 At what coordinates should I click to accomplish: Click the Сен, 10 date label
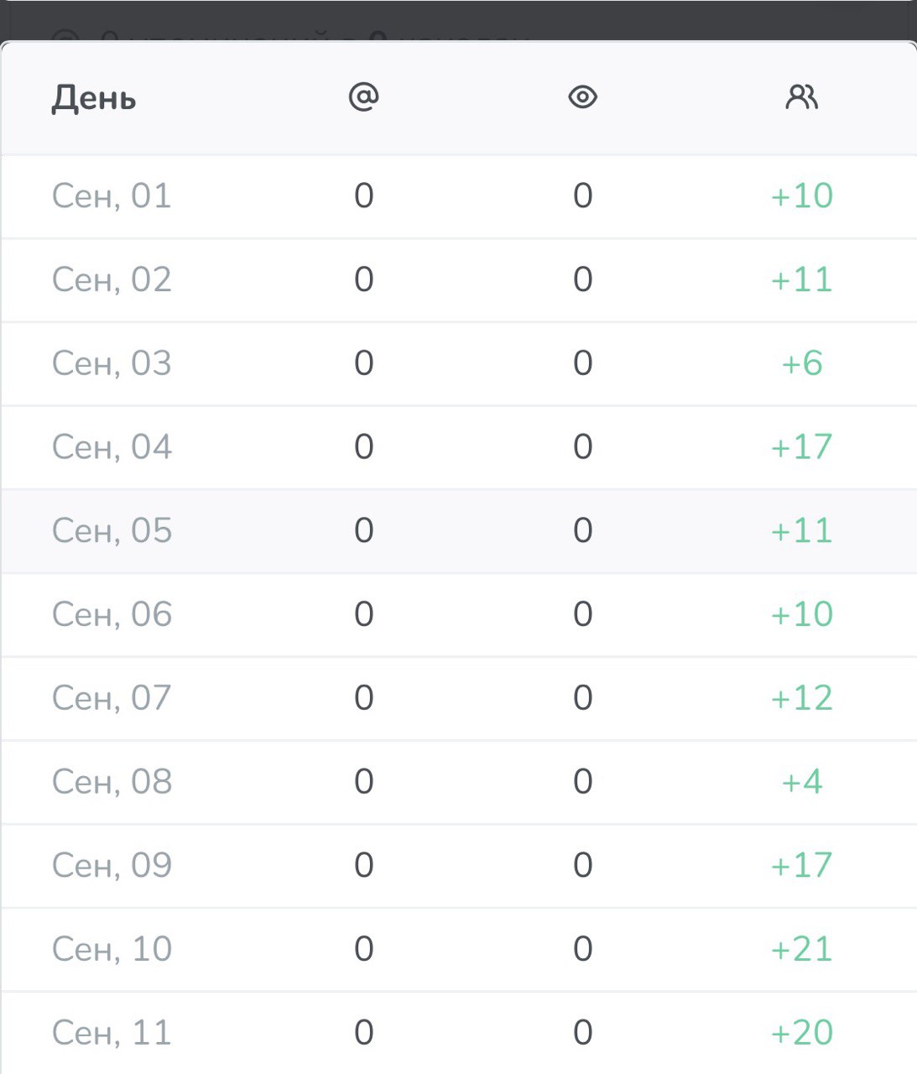(112, 949)
